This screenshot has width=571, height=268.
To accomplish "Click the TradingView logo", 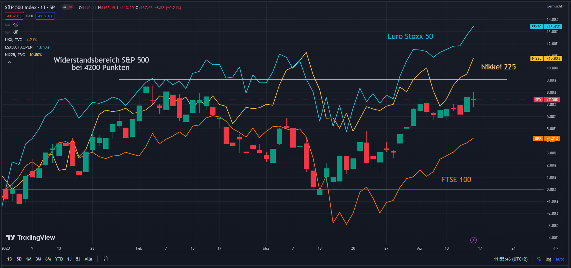I will coord(31,237).
